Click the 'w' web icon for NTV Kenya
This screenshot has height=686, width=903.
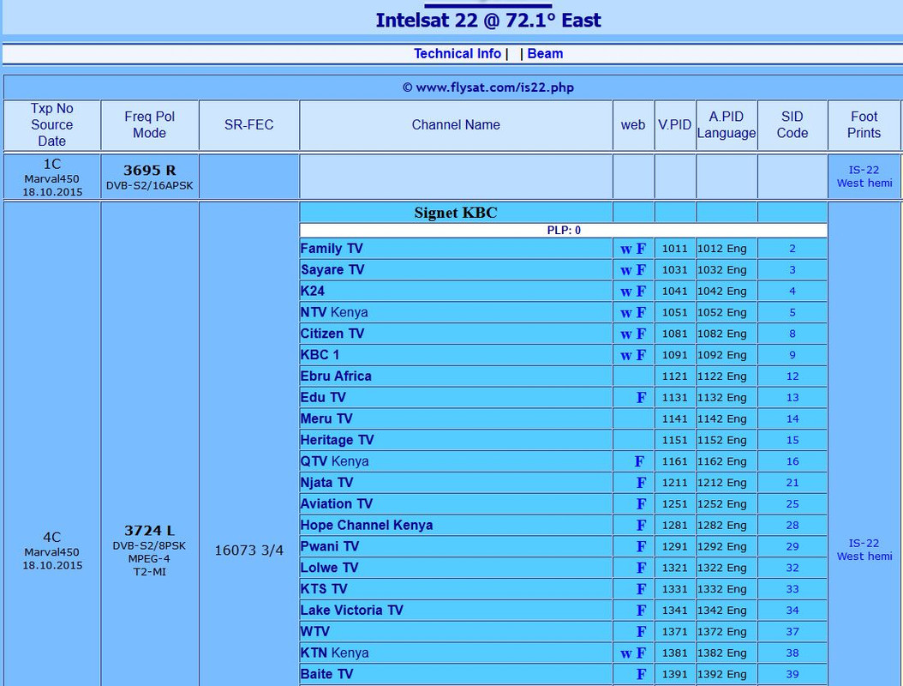point(626,314)
